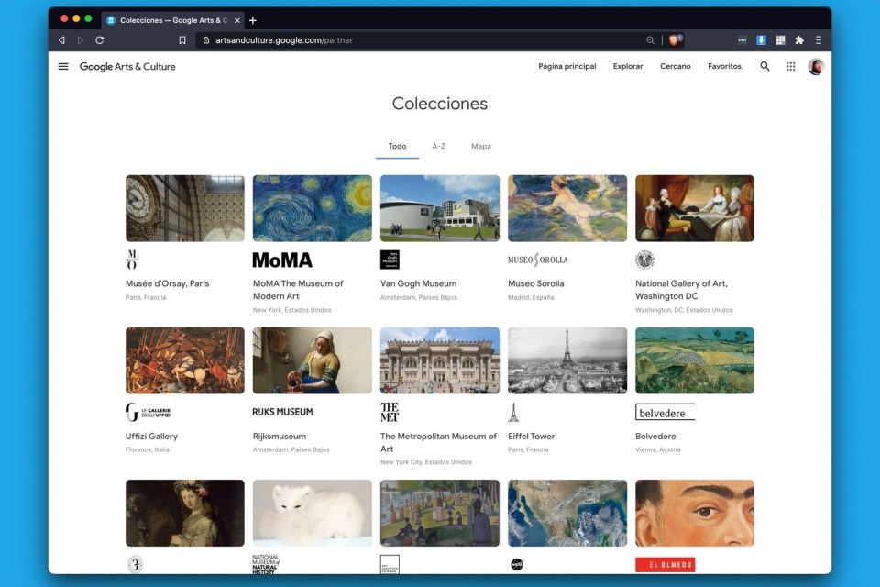The height and width of the screenshot is (587, 880).
Task: Reload the page using the refresh icon
Action: (99, 40)
